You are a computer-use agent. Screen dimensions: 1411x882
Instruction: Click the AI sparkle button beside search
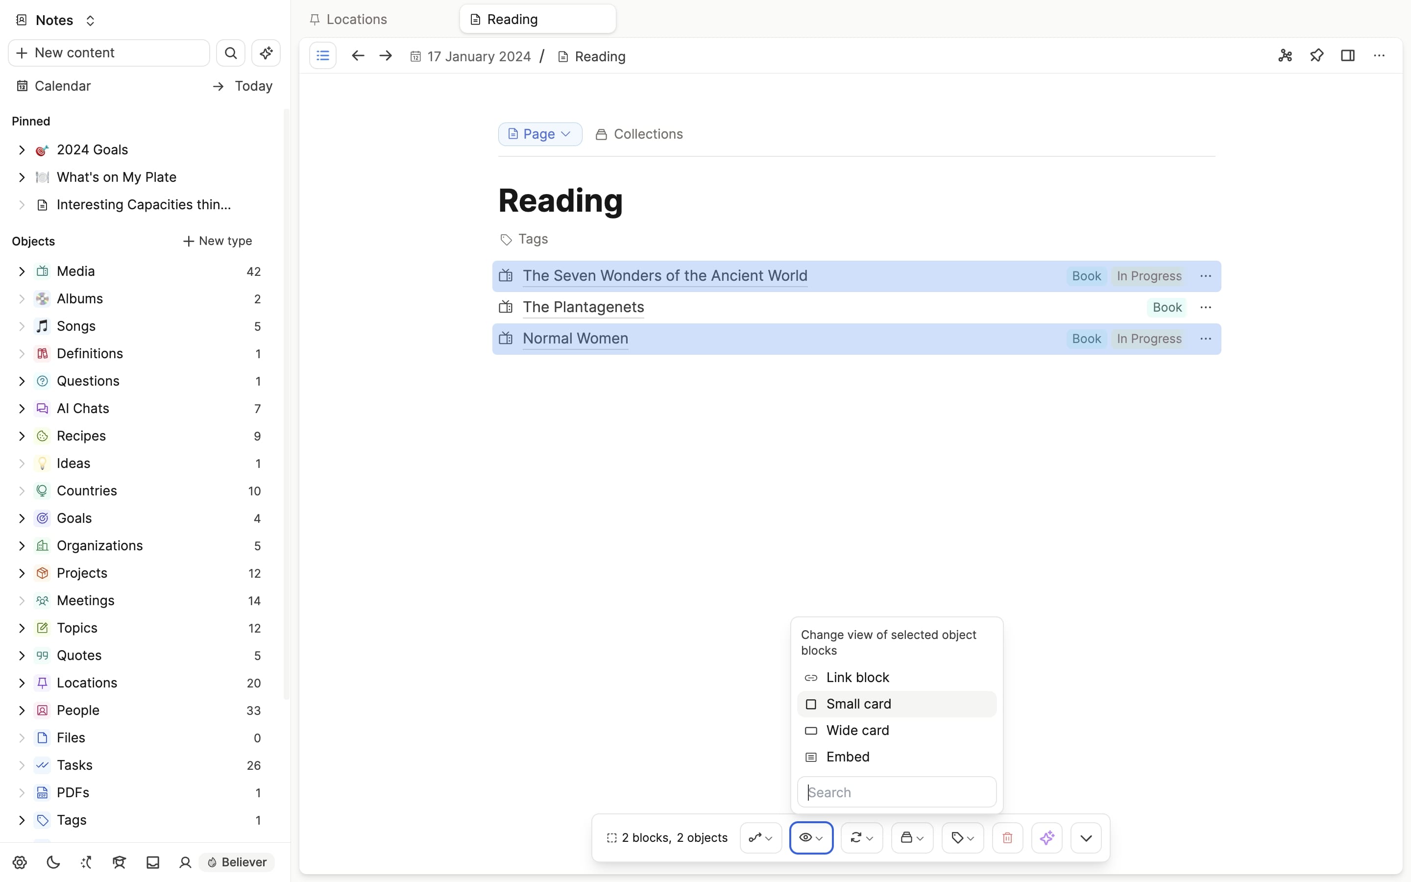pyautogui.click(x=266, y=53)
